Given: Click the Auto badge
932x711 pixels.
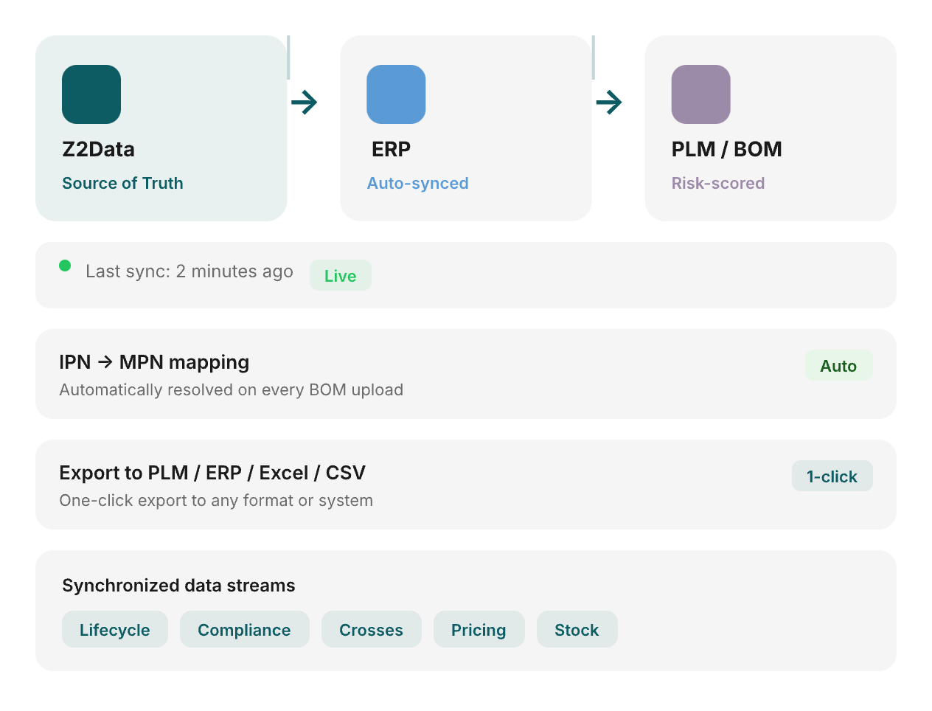Looking at the screenshot, I should pos(838,366).
